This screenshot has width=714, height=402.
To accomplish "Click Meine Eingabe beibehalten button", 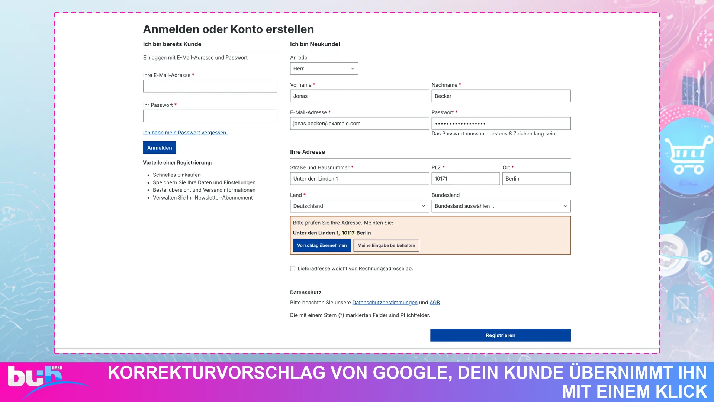I will [x=386, y=245].
